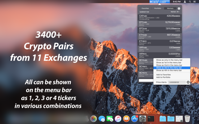Select the Markets tab
199x124 pixels.
[170, 8]
